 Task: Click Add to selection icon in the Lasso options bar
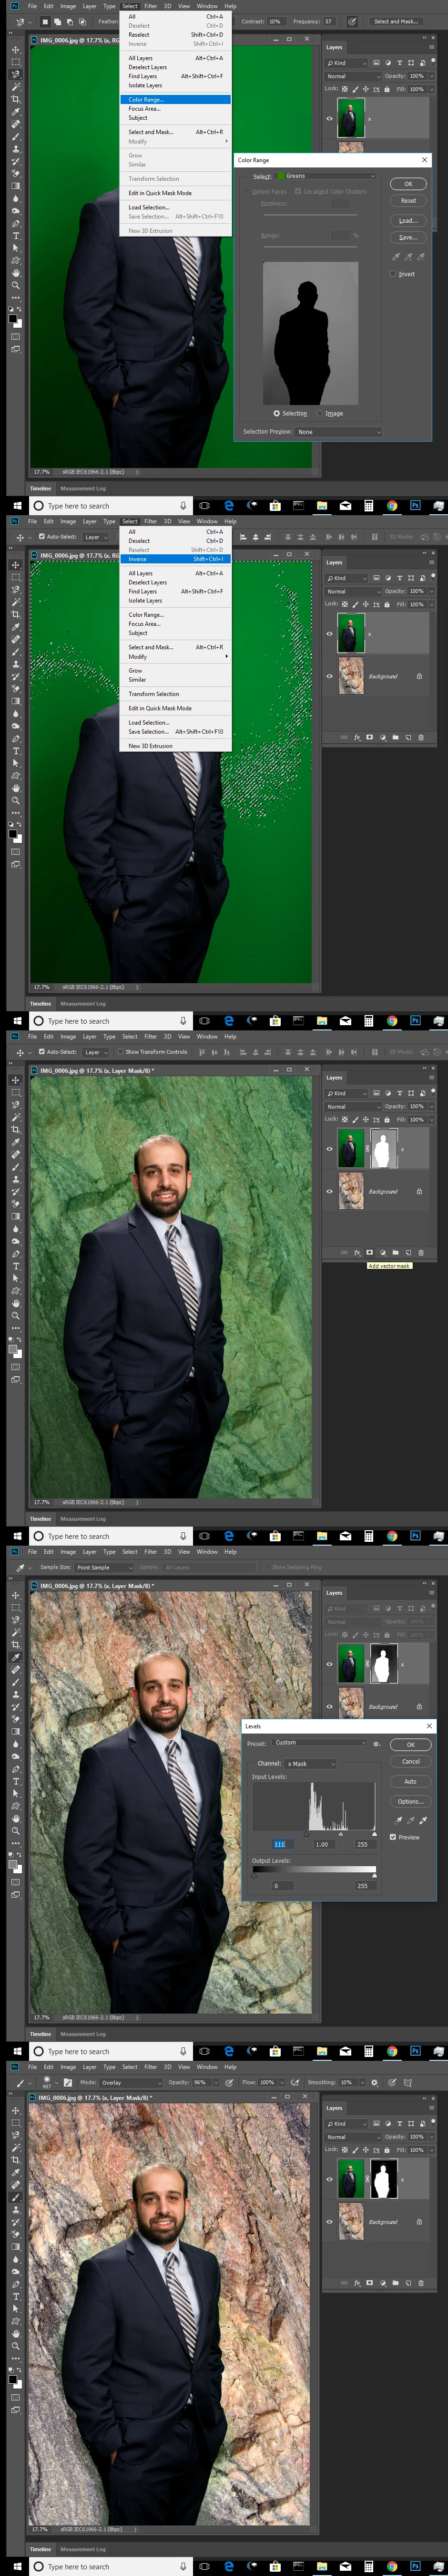(x=58, y=21)
